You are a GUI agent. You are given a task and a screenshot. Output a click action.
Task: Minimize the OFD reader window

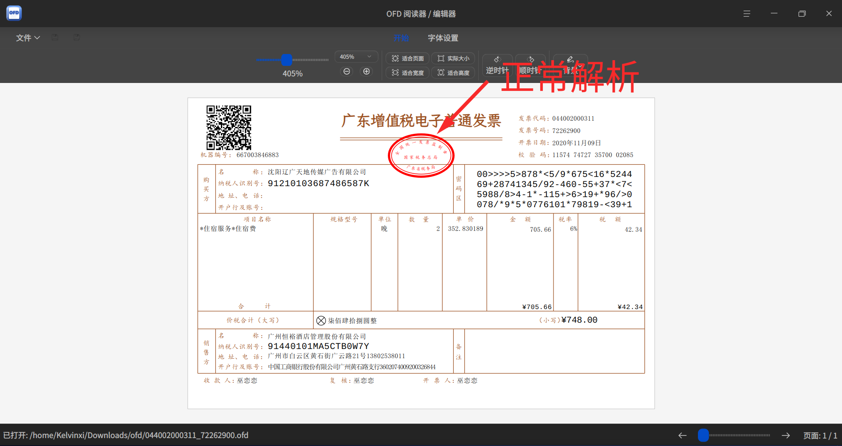(x=774, y=14)
